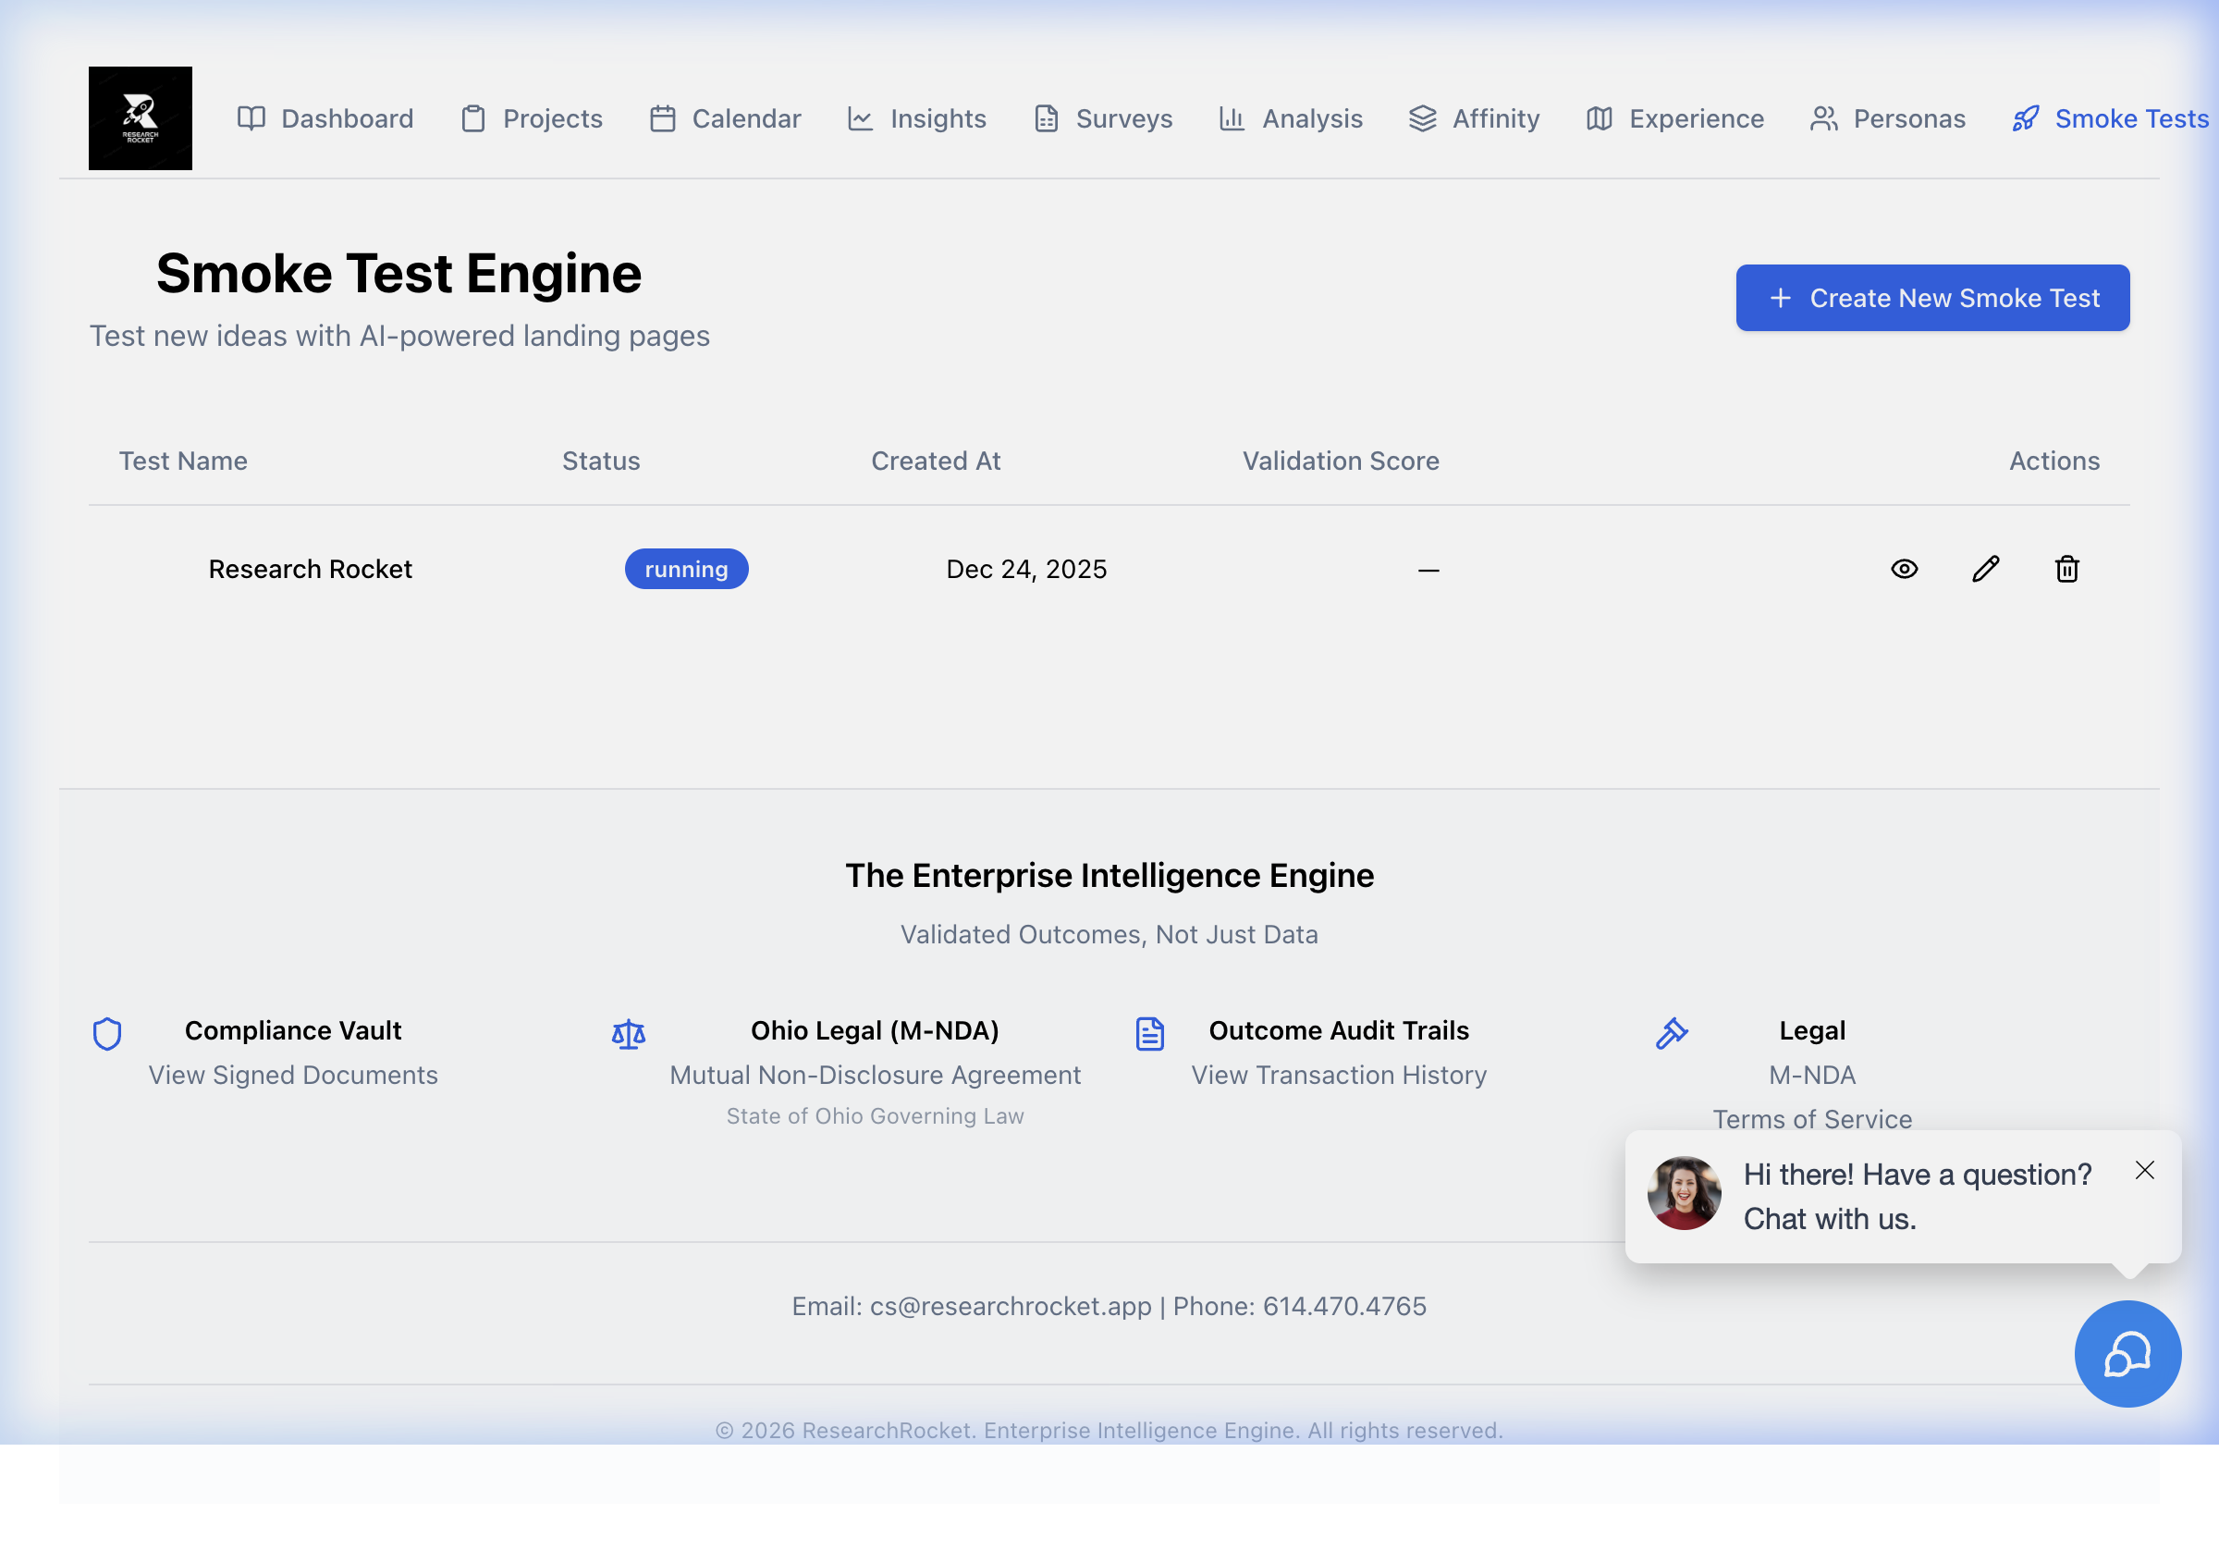This screenshot has height=1563, width=2219.
Task: View the Research Rocket test (eye icon)
Action: [x=1904, y=570]
